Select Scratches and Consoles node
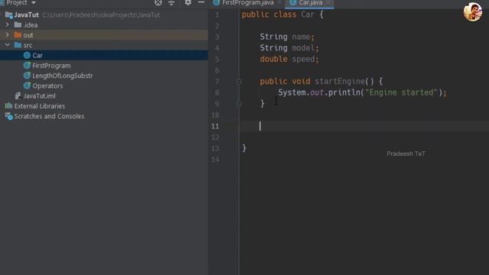The image size is (489, 275). coord(49,116)
